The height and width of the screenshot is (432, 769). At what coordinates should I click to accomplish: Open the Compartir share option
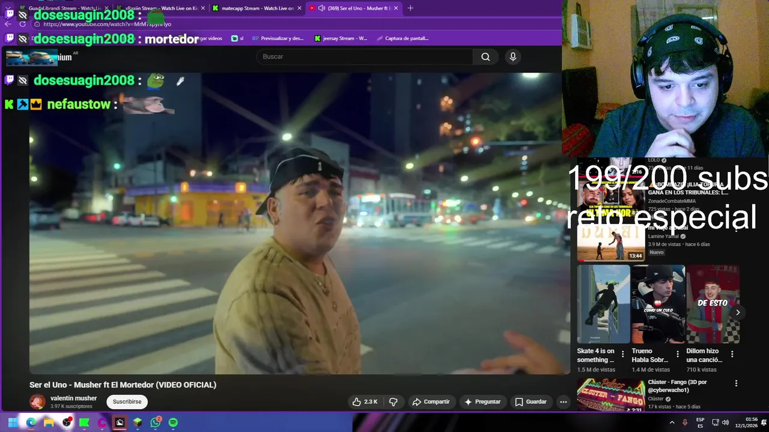point(431,401)
